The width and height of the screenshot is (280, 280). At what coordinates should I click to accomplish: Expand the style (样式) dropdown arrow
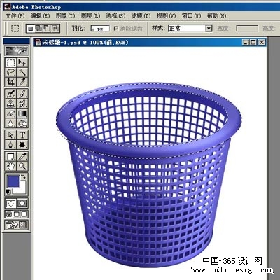pos(209,29)
